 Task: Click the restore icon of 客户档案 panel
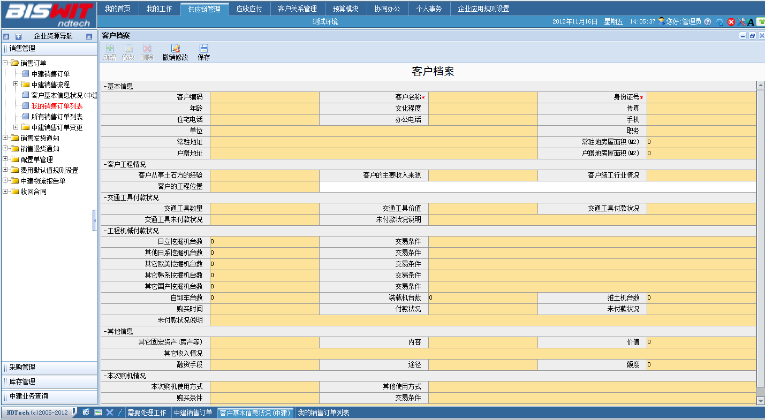tap(752, 36)
